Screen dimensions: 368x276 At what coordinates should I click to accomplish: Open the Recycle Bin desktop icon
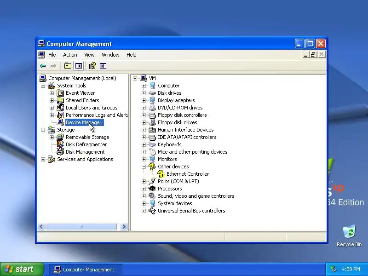click(x=349, y=236)
